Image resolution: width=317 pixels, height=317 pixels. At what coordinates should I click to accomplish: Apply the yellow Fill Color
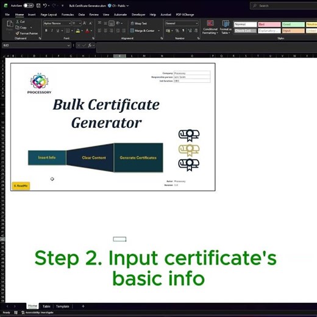(78, 30)
